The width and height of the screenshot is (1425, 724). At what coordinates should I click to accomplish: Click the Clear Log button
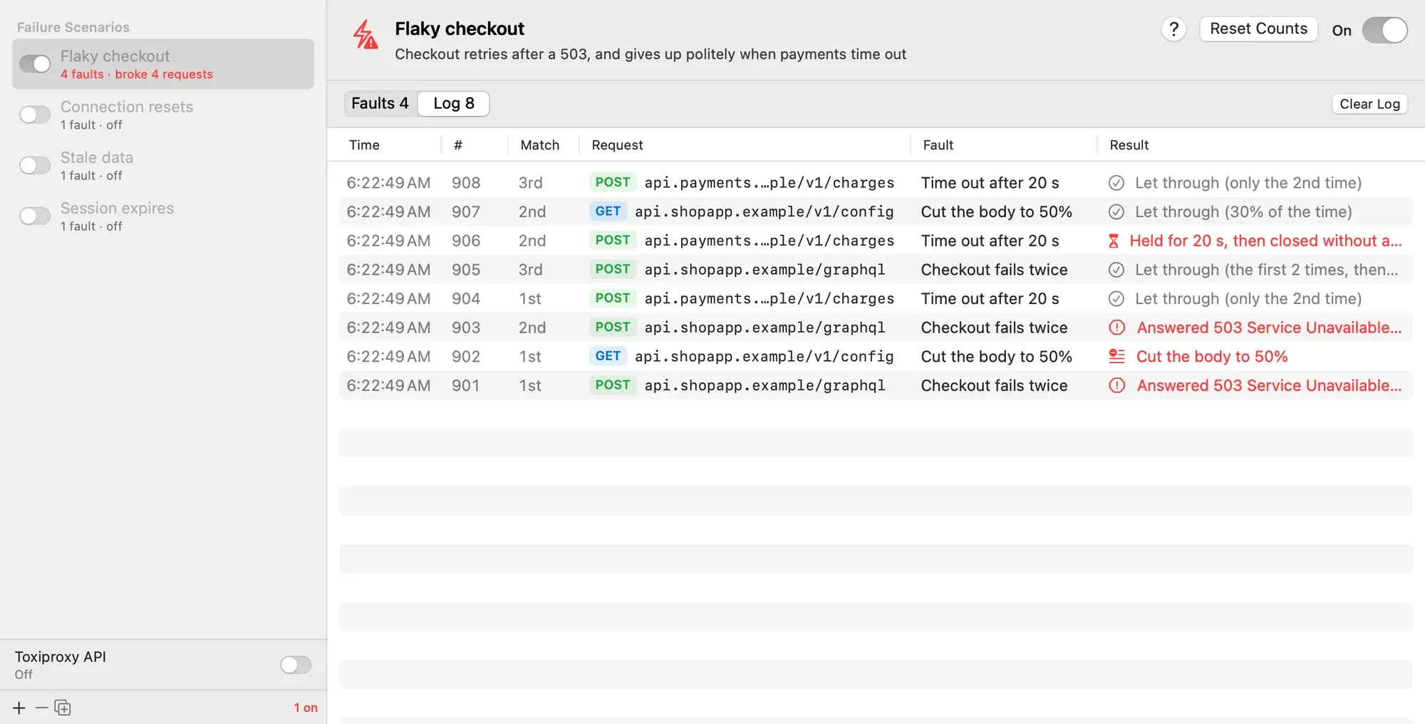[x=1369, y=104]
